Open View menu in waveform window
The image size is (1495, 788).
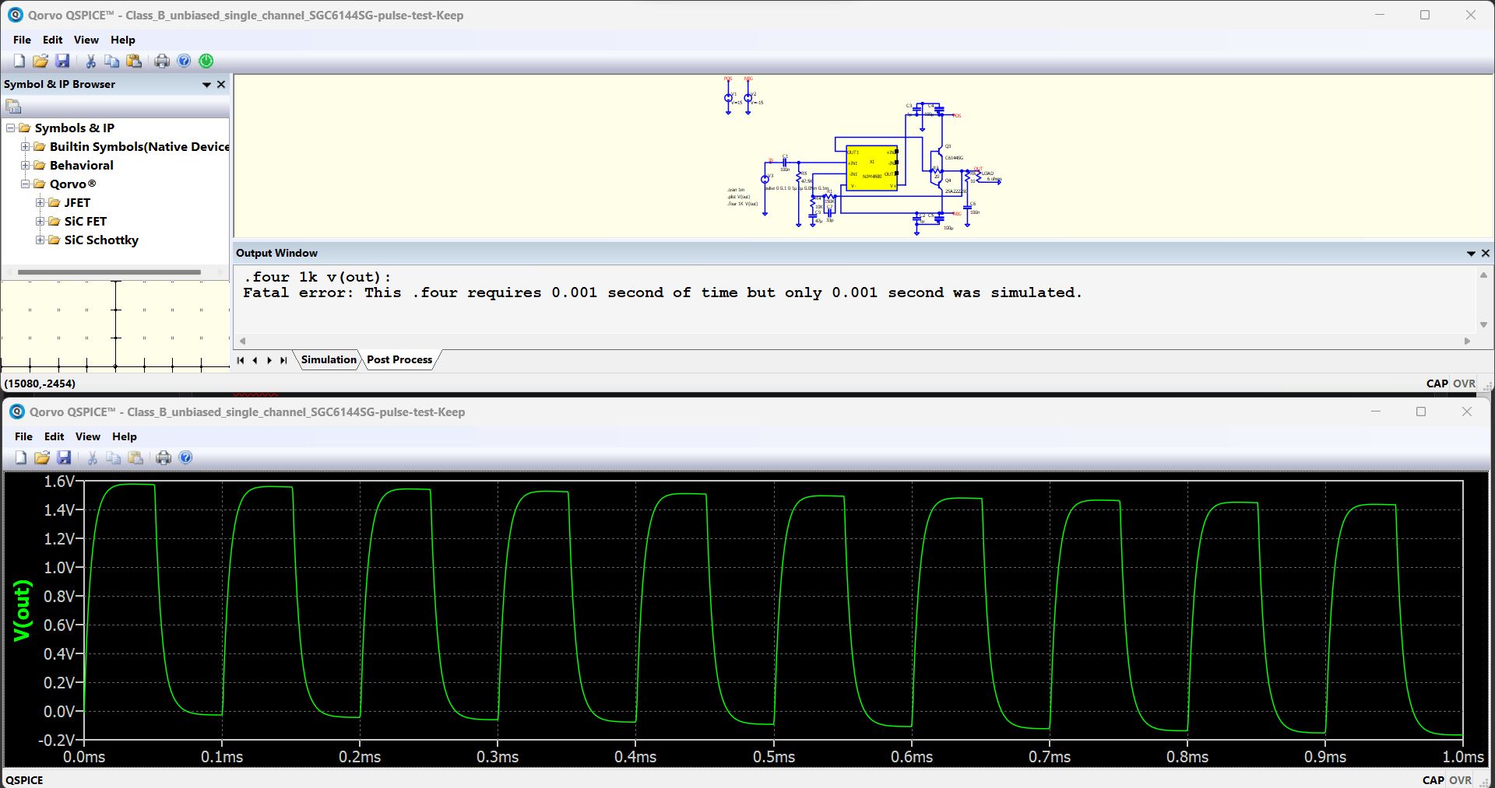click(87, 436)
